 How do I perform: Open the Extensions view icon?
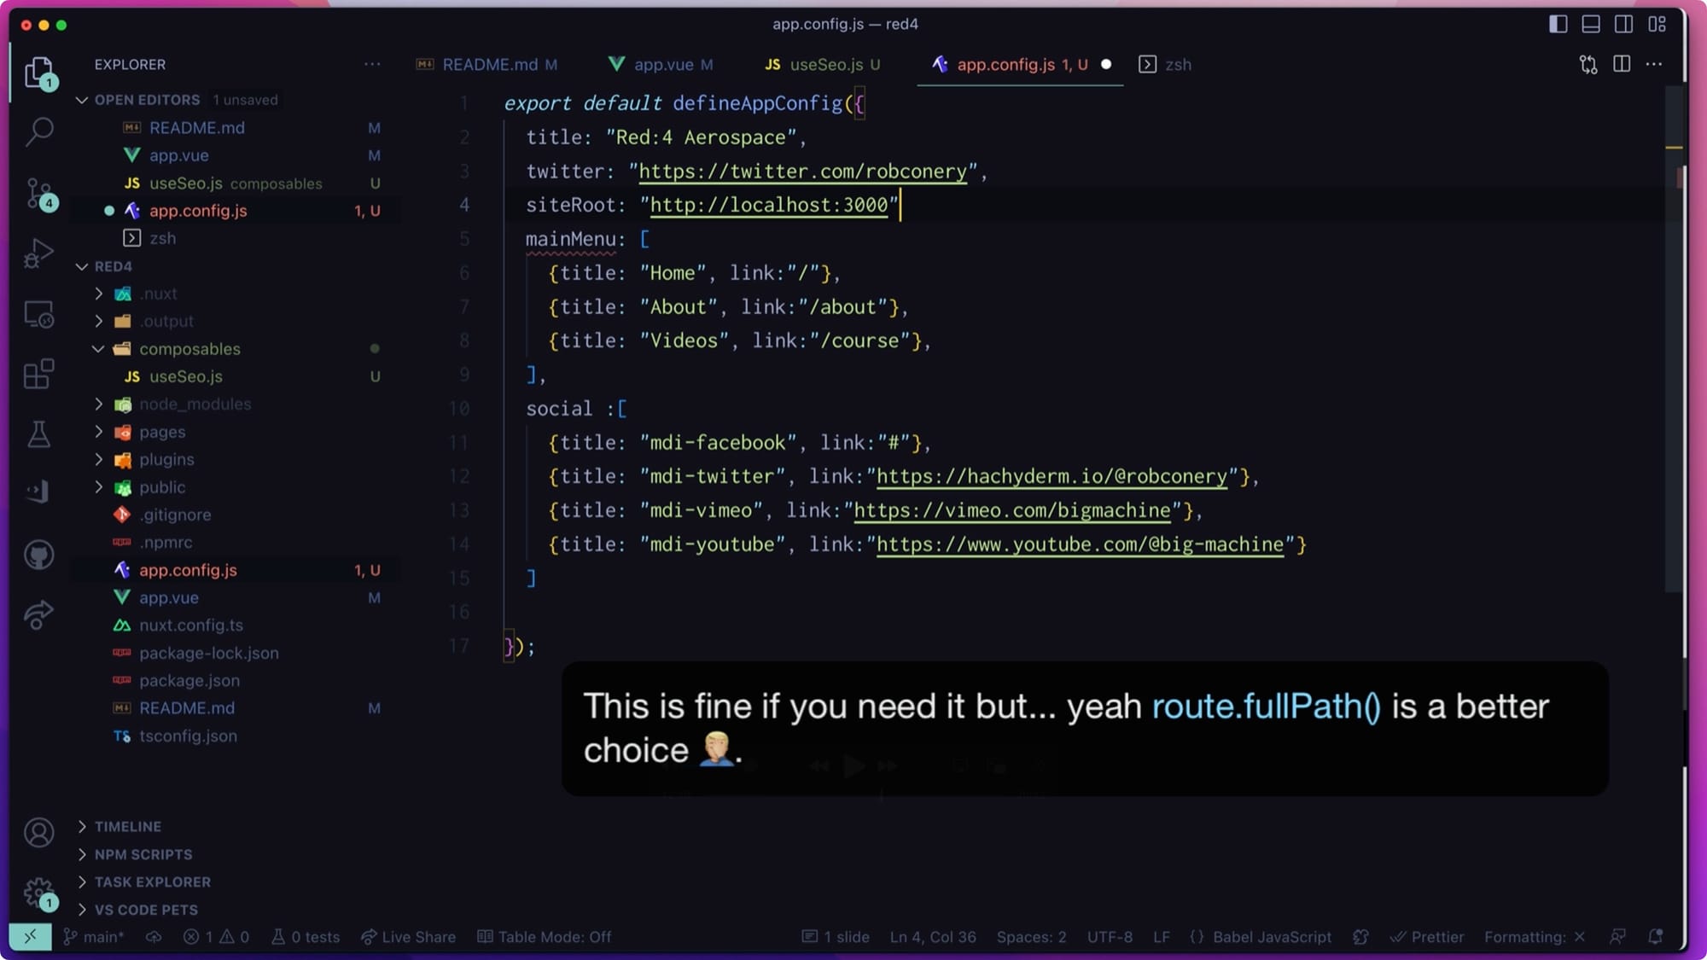click(39, 374)
